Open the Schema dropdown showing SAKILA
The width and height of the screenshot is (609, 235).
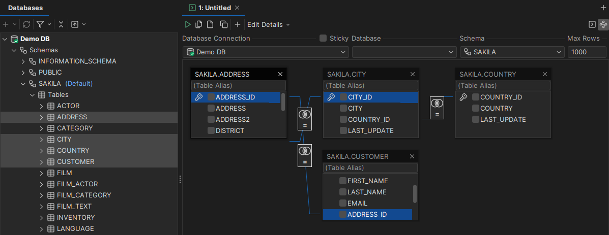512,52
